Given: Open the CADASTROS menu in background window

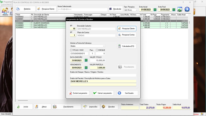Looking at the screenshot, I should click(6, 5).
